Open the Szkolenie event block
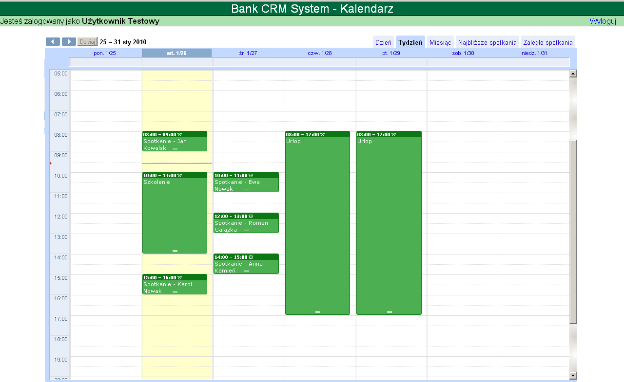 (175, 213)
